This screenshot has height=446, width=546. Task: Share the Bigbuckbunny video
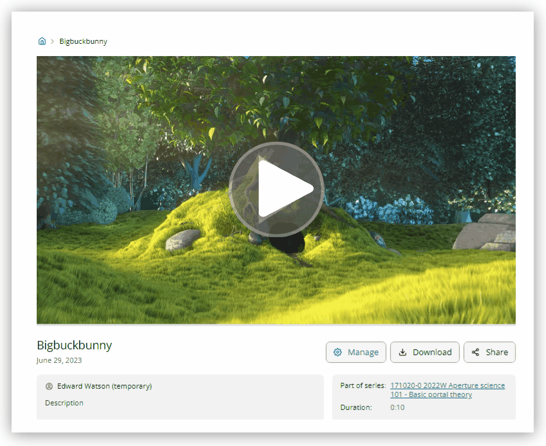click(x=489, y=353)
